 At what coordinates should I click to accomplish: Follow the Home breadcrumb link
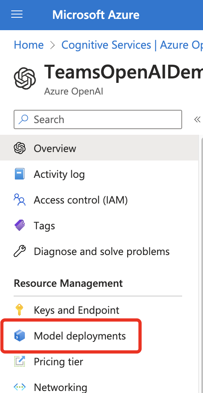[29, 45]
